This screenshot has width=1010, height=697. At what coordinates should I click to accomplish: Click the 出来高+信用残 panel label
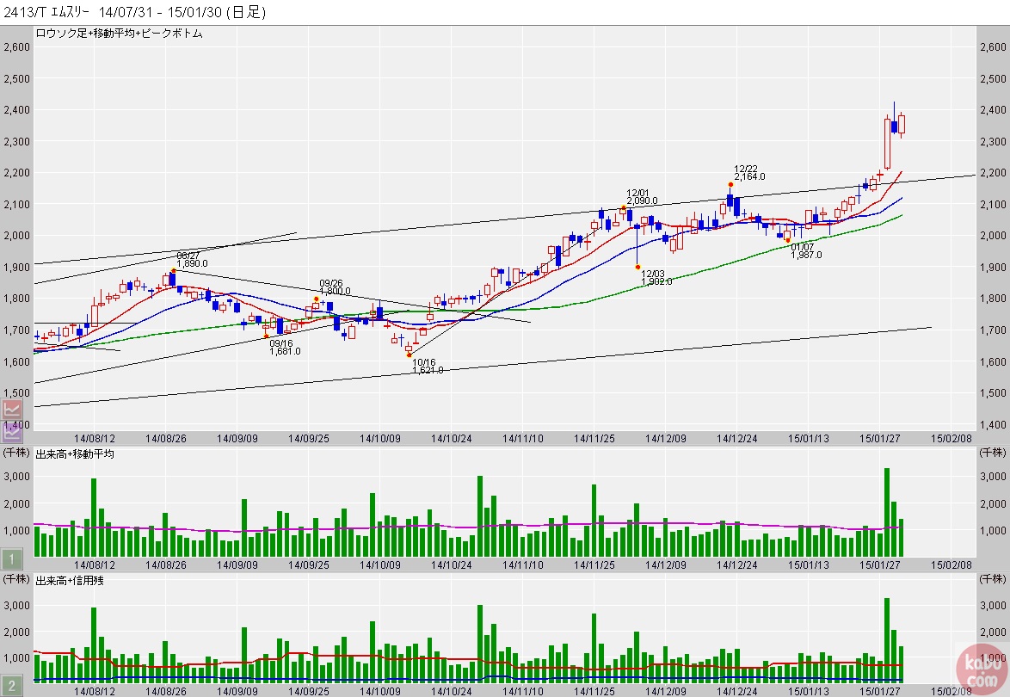pyautogui.click(x=70, y=583)
